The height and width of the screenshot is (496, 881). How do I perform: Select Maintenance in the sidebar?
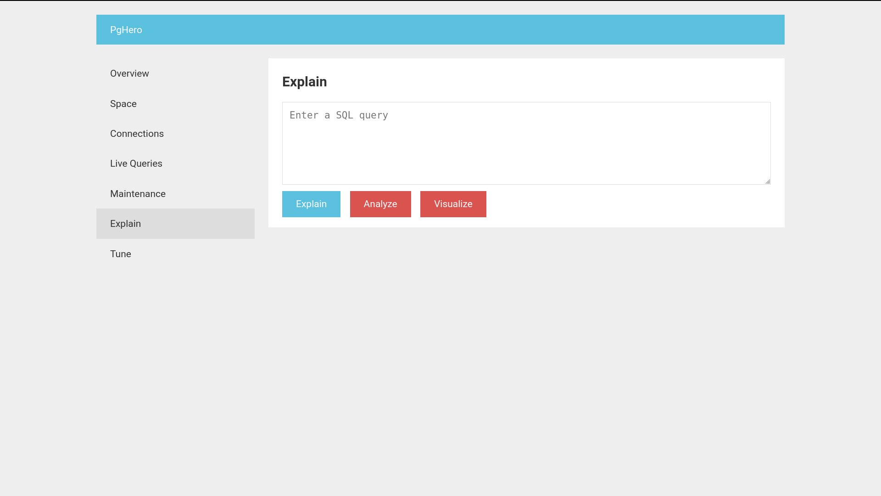point(138,194)
